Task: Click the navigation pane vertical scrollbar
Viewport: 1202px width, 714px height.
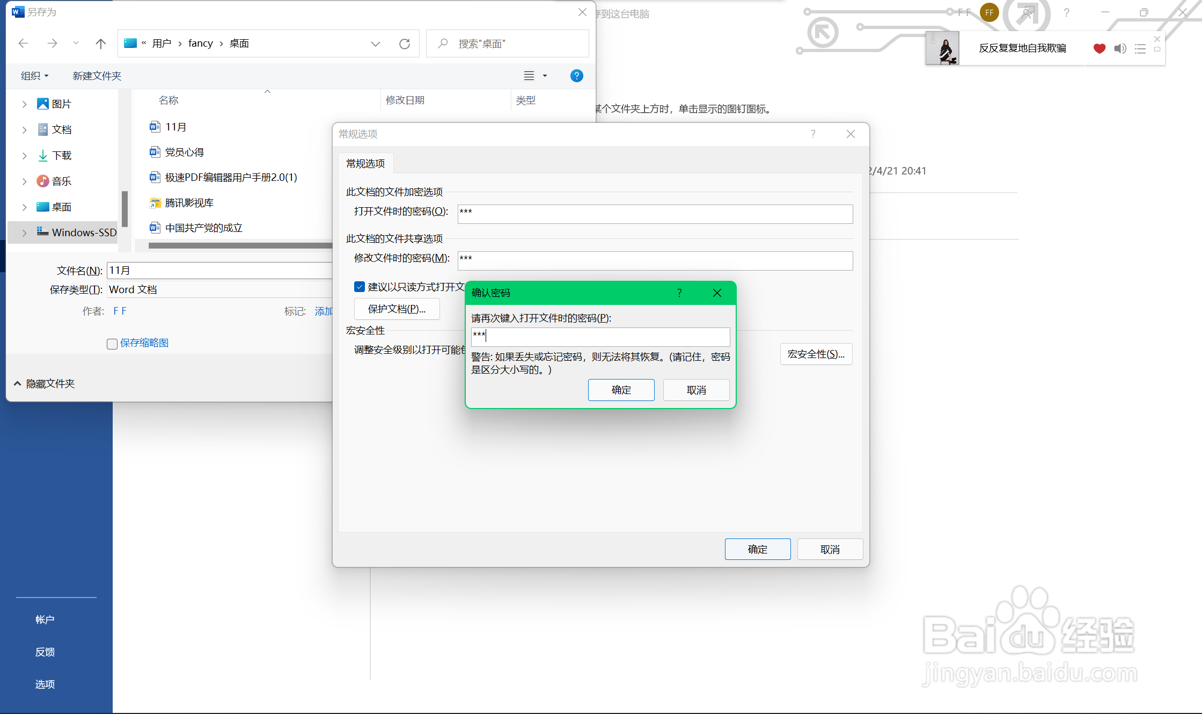Action: coord(124,208)
